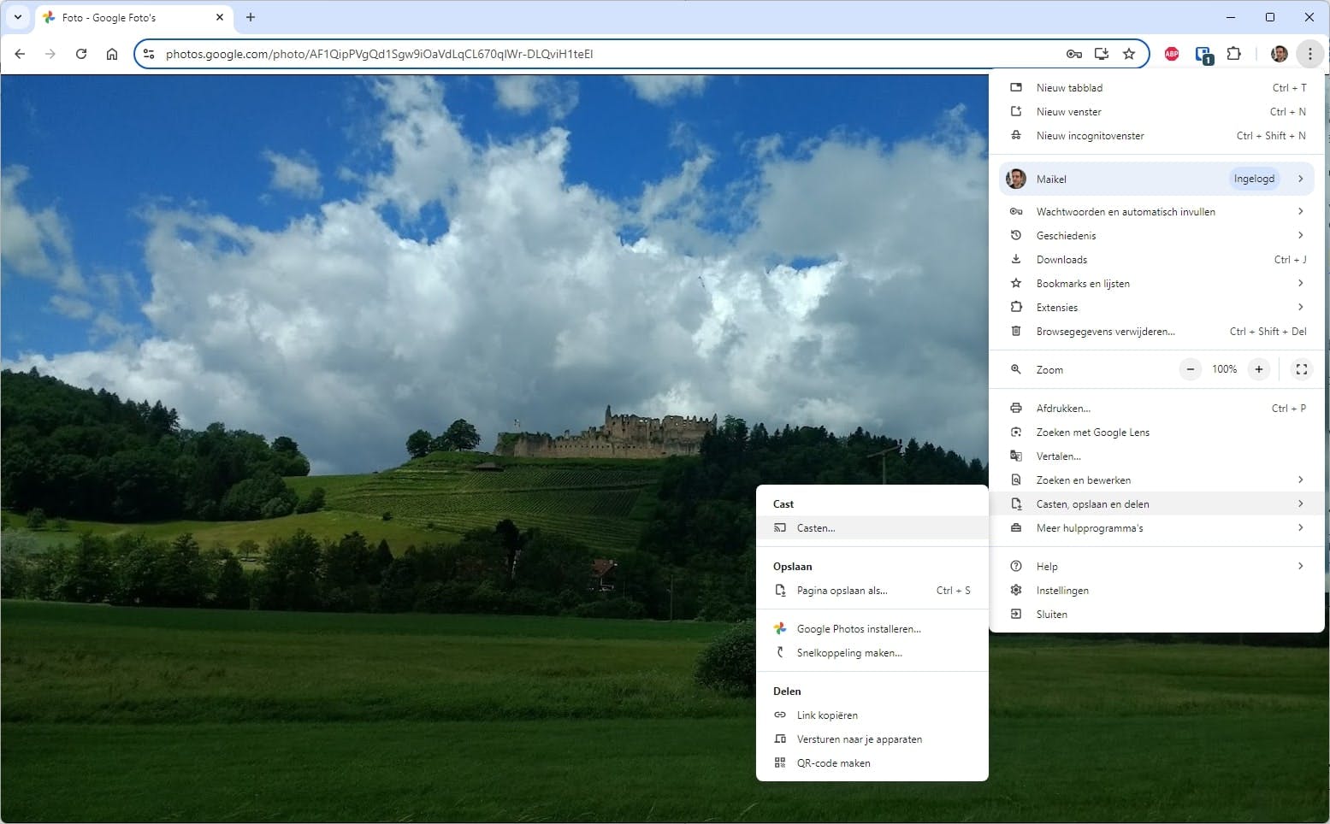Open the Extensions puzzle piece menu
This screenshot has width=1330, height=824.
click(x=1234, y=54)
